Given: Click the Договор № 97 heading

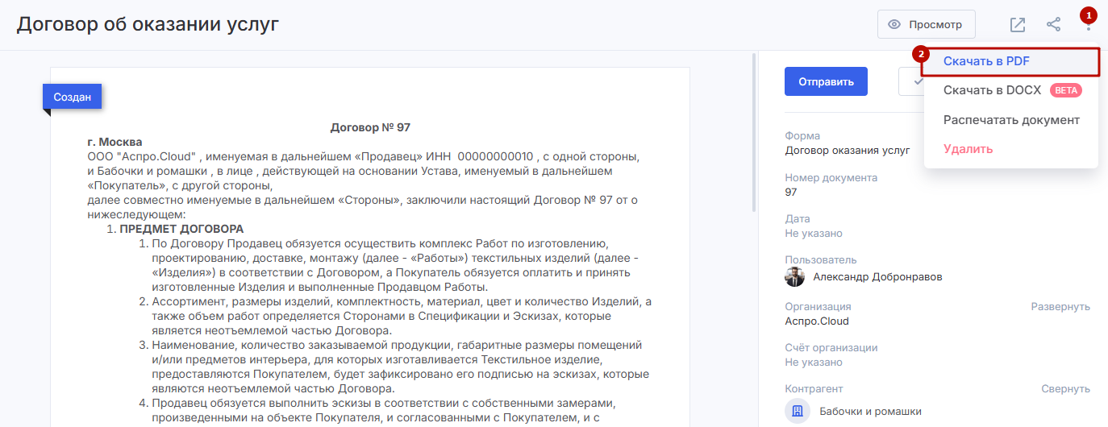Looking at the screenshot, I should pos(371,127).
